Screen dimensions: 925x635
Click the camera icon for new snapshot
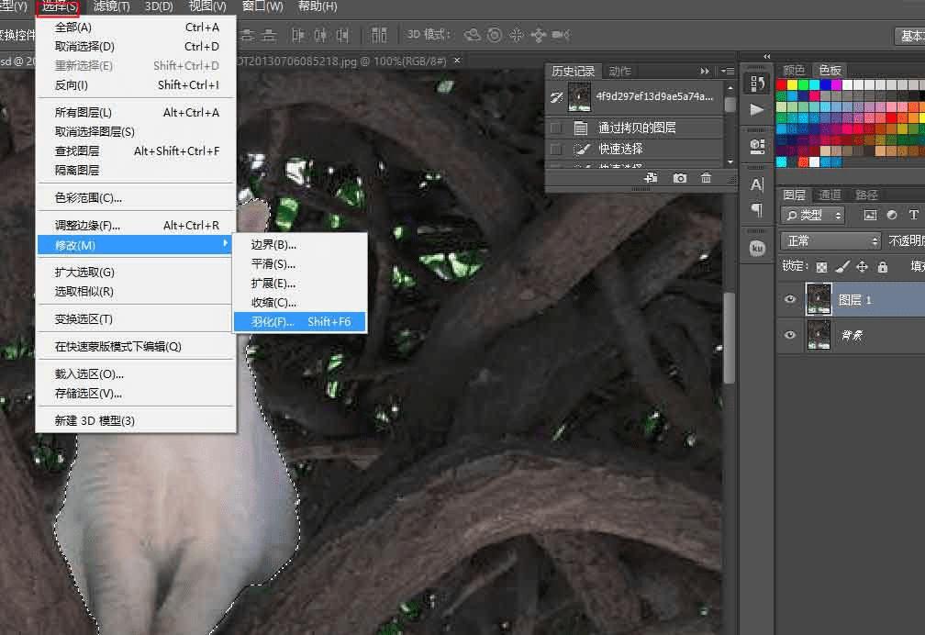[x=679, y=178]
